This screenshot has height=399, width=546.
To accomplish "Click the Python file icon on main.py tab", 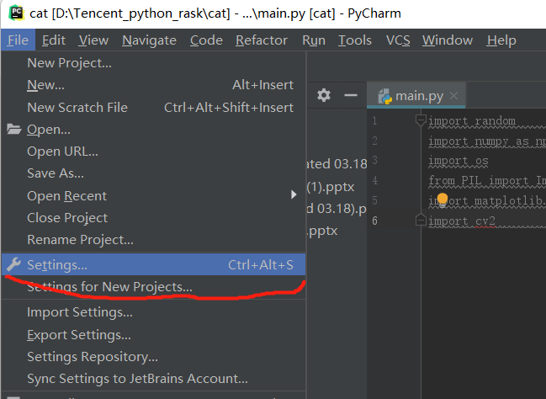I will (384, 96).
